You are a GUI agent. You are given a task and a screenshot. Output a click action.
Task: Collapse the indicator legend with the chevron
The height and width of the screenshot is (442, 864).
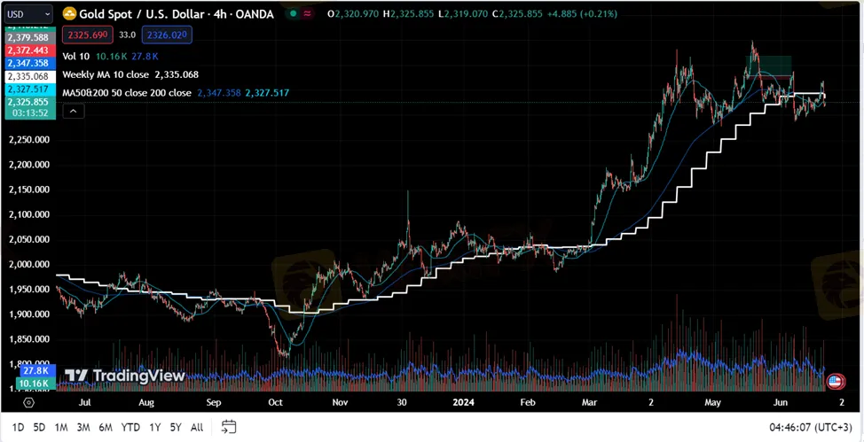(74, 112)
